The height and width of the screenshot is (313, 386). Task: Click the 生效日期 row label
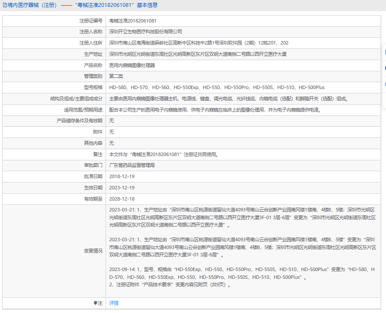click(93, 188)
